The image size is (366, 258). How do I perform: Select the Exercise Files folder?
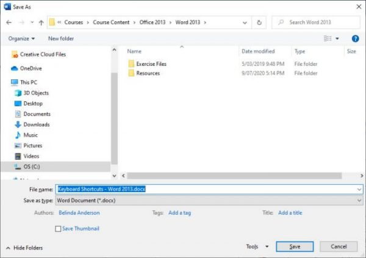point(151,64)
